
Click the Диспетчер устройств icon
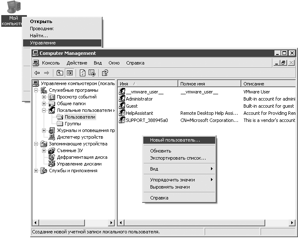click(x=52, y=137)
